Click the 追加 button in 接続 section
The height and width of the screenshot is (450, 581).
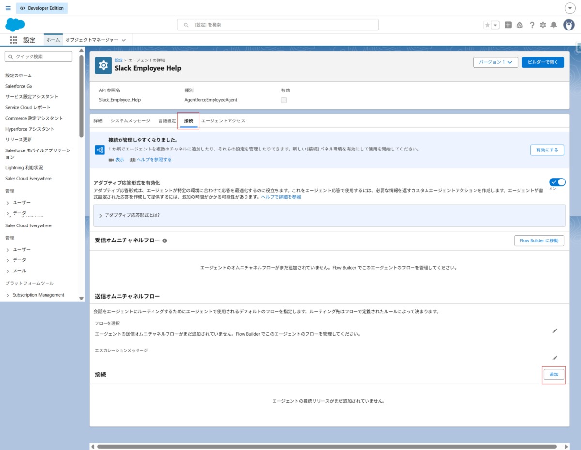tap(553, 375)
